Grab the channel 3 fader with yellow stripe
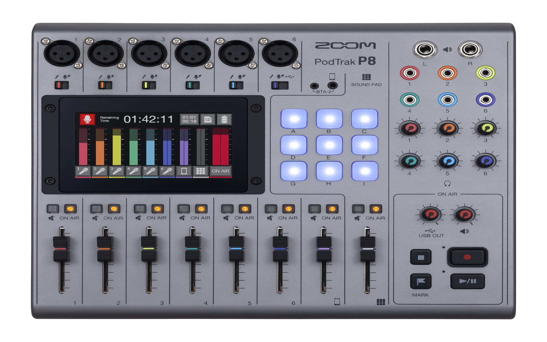The width and height of the screenshot is (547, 342). (x=149, y=249)
